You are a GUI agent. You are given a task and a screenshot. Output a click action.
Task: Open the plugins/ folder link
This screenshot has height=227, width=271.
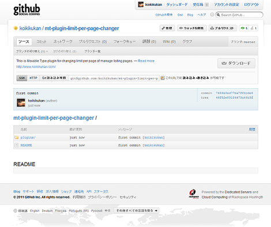tap(28, 138)
